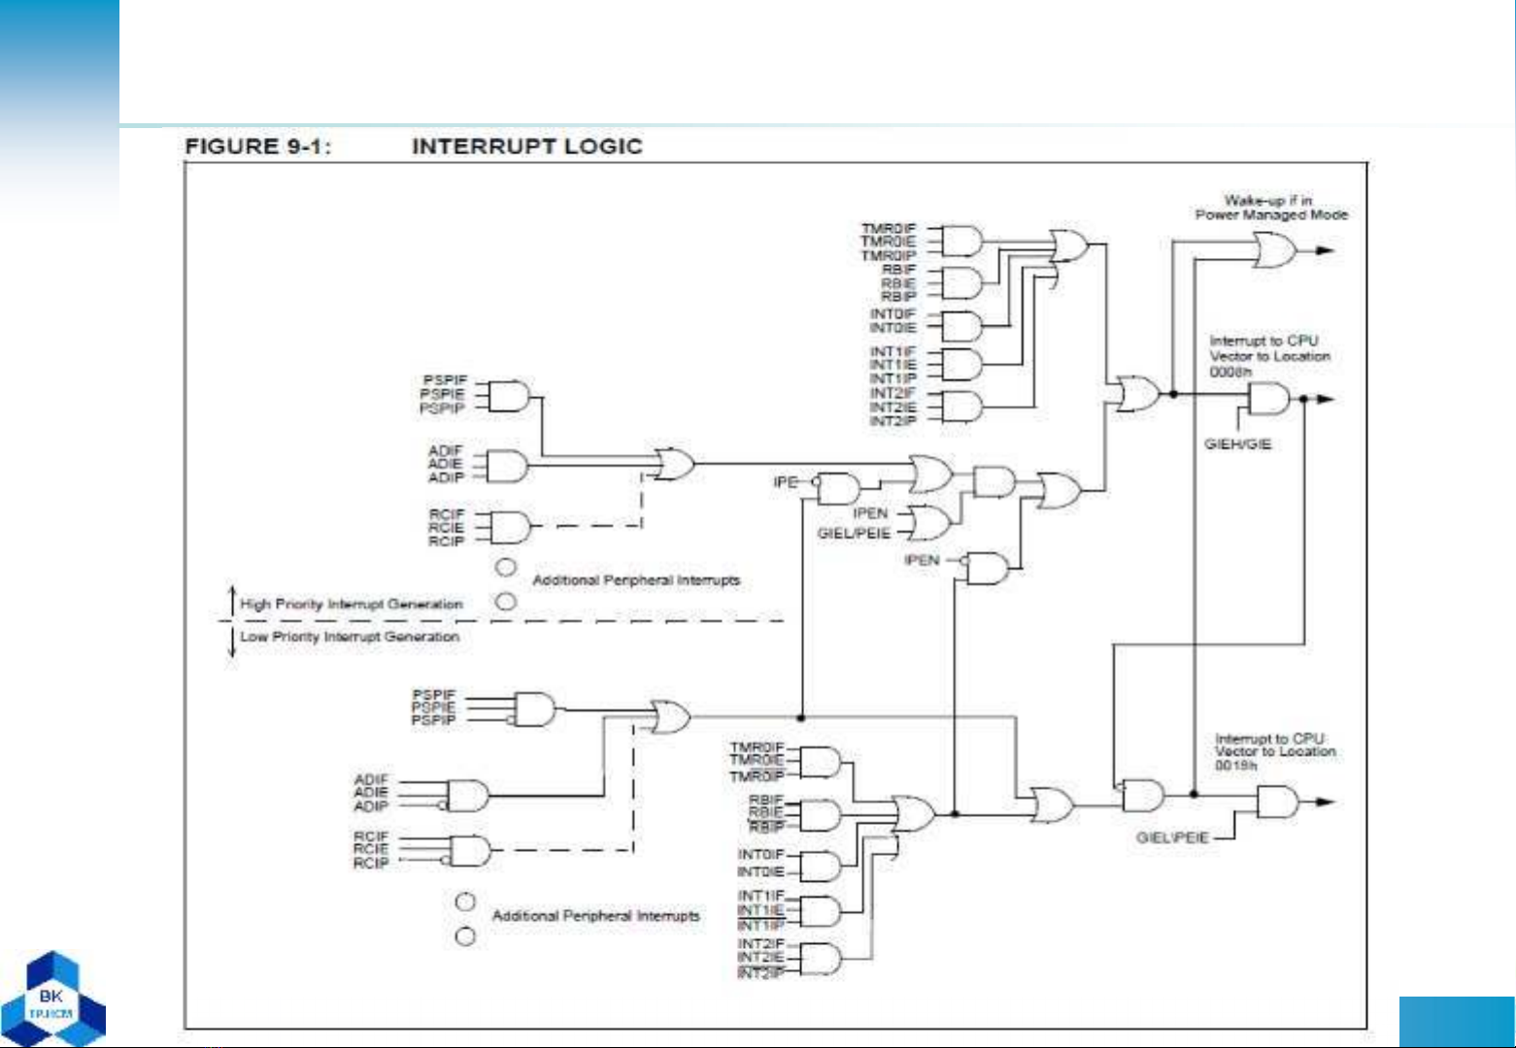Screen dimensions: 1516x1048
Task: Click the low-priority INT2IF AND gate
Action: point(820,959)
